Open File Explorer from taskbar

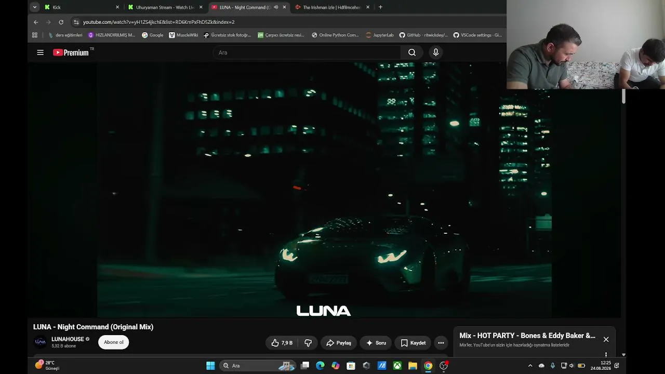click(x=413, y=366)
